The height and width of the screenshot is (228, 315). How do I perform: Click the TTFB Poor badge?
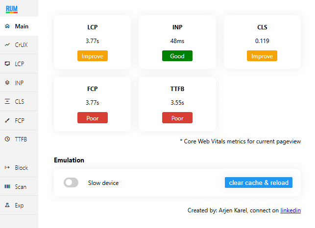click(177, 118)
